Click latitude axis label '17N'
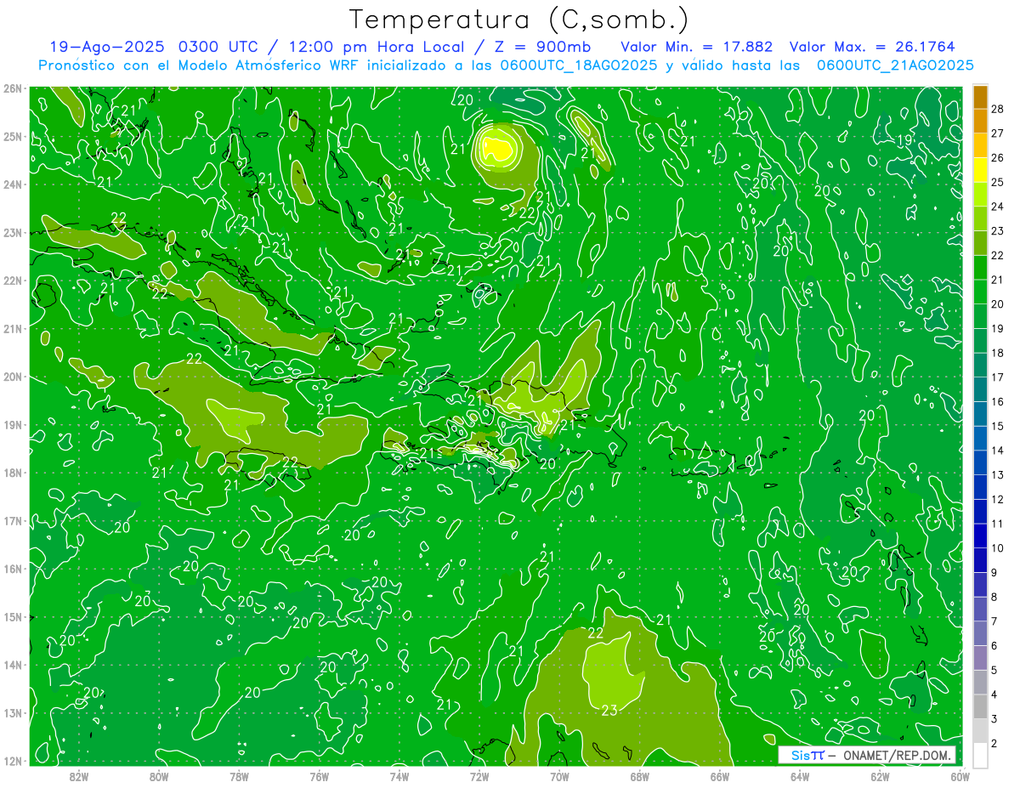Viewport: 1020px width, 788px height. [x=13, y=520]
